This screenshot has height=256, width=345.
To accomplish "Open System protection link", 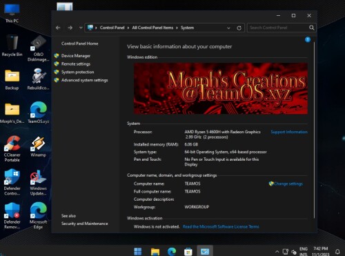I will tap(77, 72).
